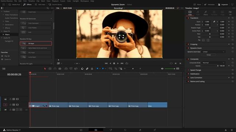Disable the Cropping section red toggle
The image size is (236, 132).
coord(188,44)
